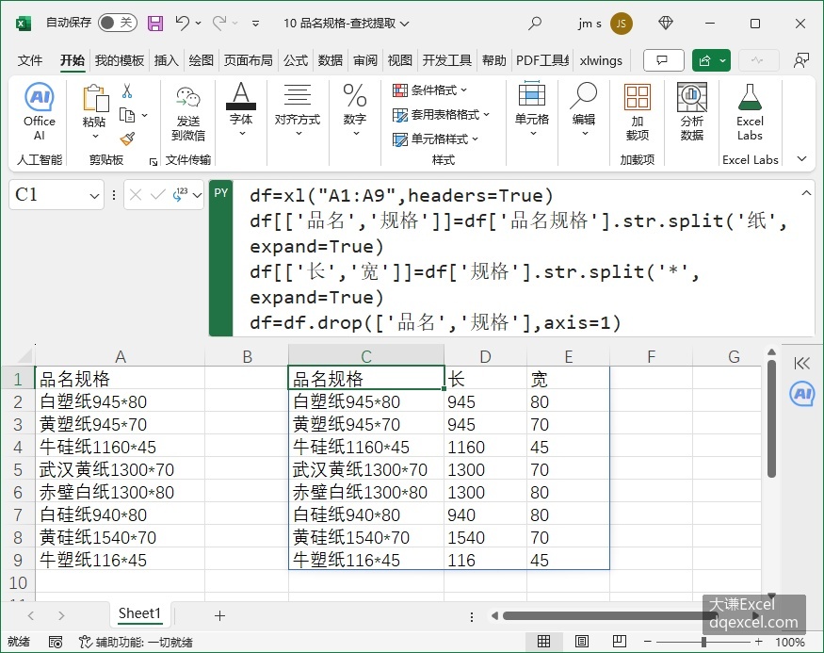Add a new sheet with plus button
824x653 pixels.
219,615
